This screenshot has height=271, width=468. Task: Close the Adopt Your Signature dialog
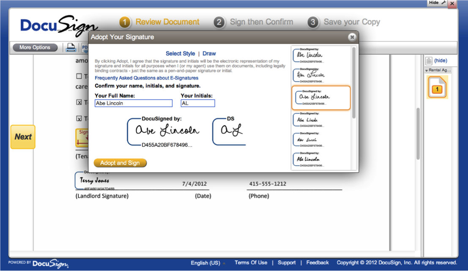click(x=352, y=37)
